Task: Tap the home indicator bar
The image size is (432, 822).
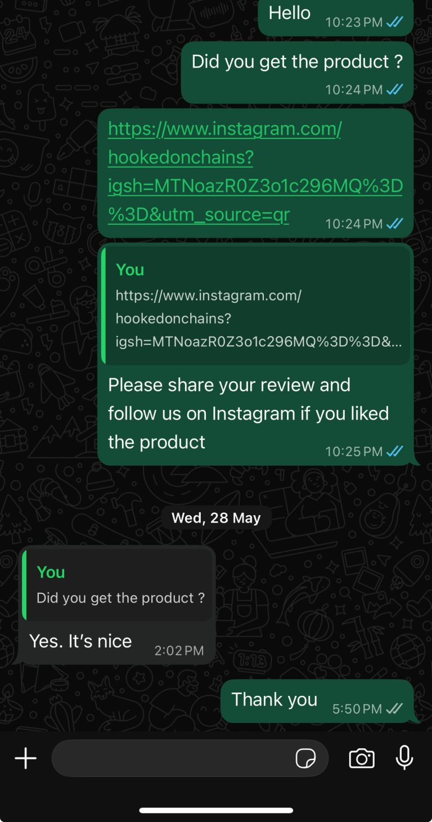Action: 216,810
